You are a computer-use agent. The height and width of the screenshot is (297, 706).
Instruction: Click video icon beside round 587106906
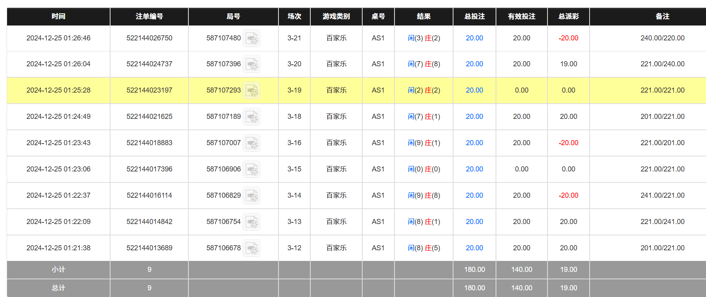click(251, 169)
